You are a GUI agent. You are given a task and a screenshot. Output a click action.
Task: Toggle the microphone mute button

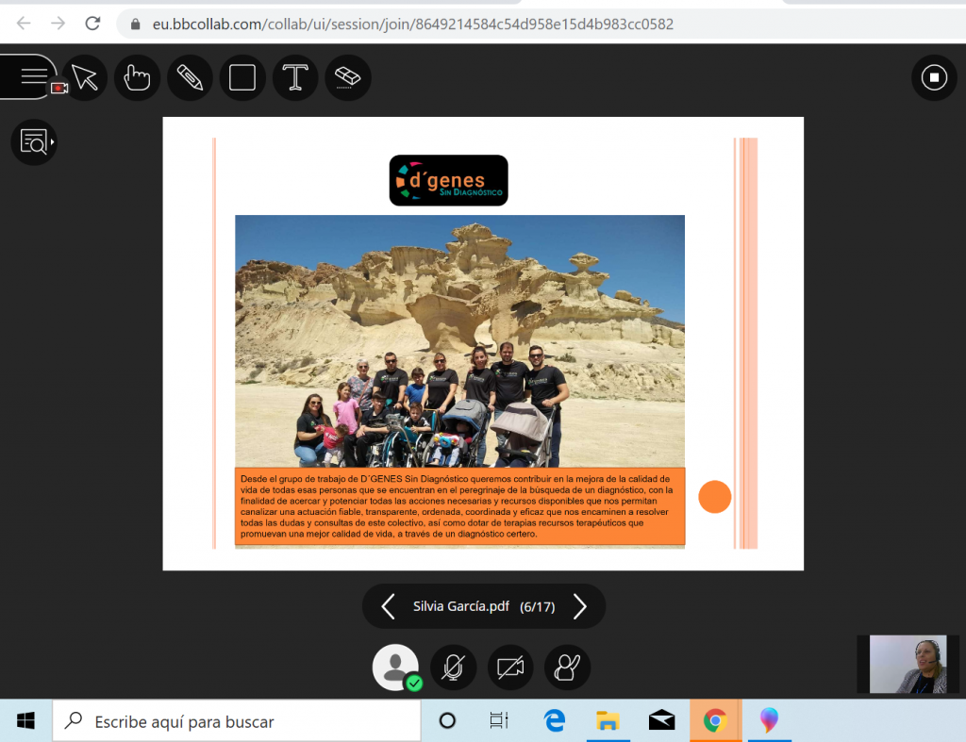[x=454, y=668]
